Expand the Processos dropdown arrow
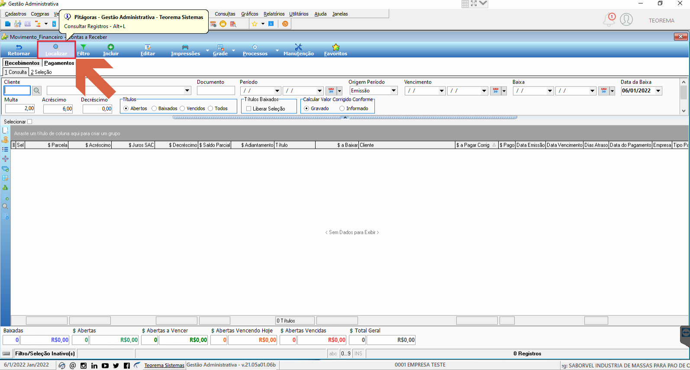 click(x=277, y=51)
